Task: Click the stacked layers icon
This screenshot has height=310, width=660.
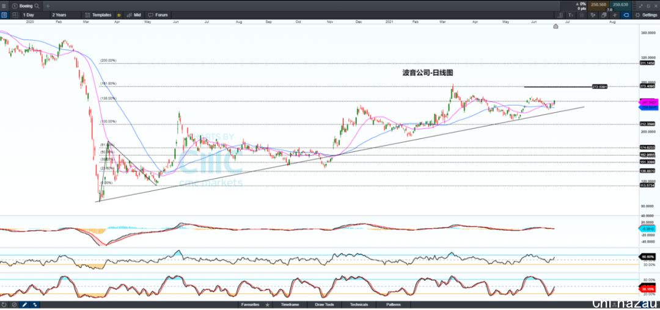Action: 604,15
